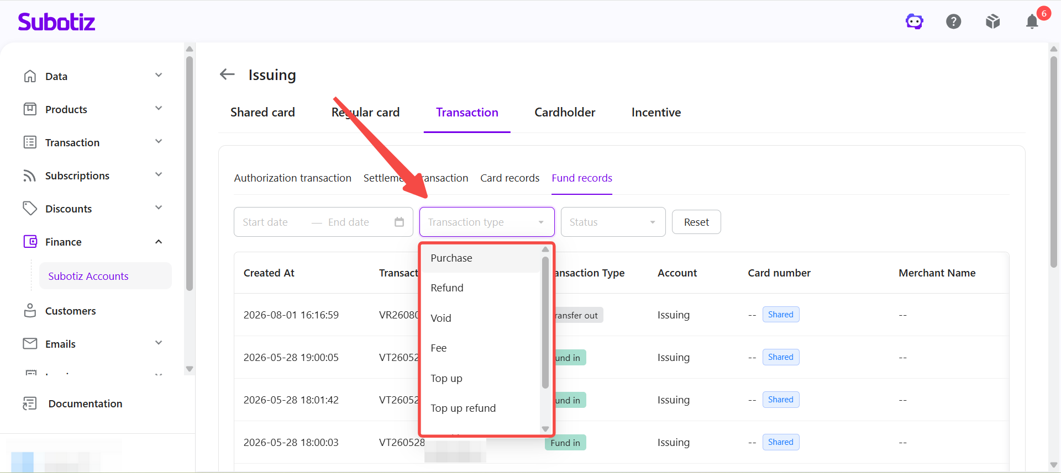Switch to the Cardholder tab
This screenshot has width=1061, height=473.
565,113
